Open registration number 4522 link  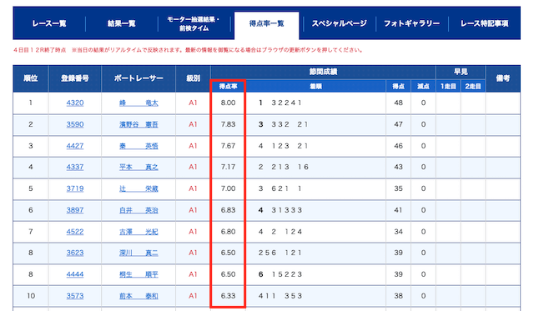(x=75, y=232)
